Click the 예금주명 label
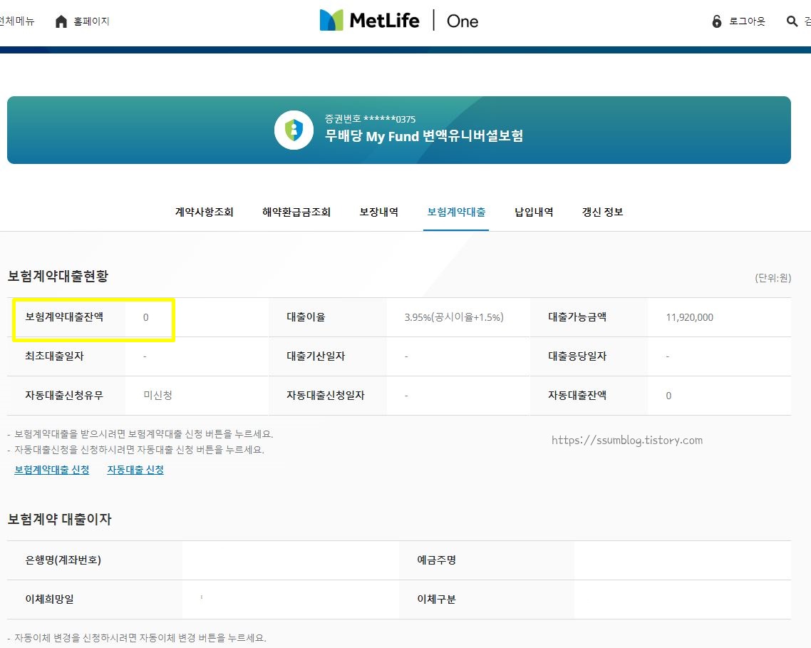The width and height of the screenshot is (811, 648). pos(437,560)
